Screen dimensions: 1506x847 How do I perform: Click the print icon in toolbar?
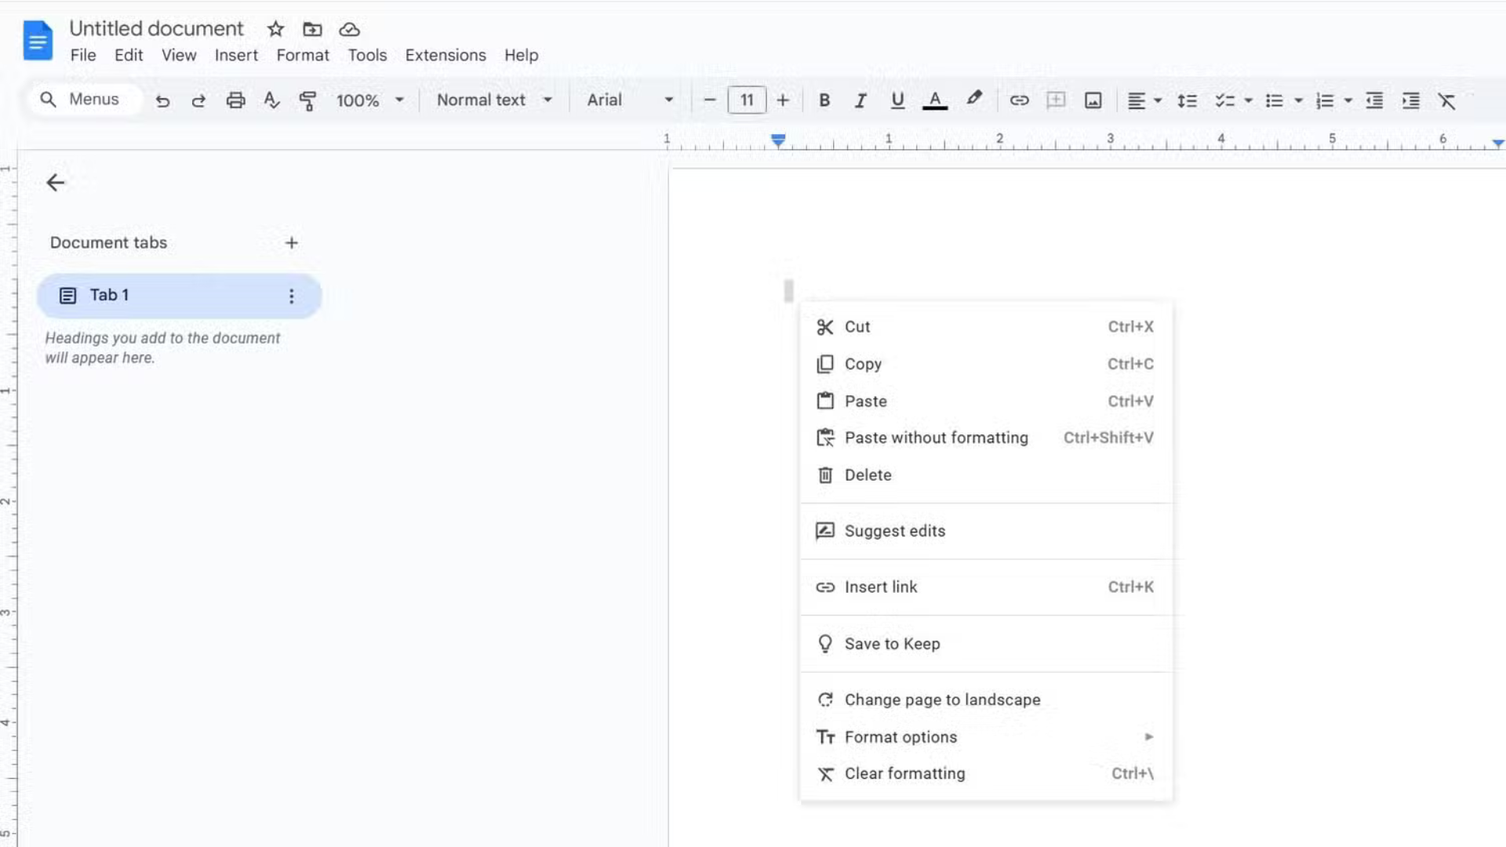[x=235, y=100]
